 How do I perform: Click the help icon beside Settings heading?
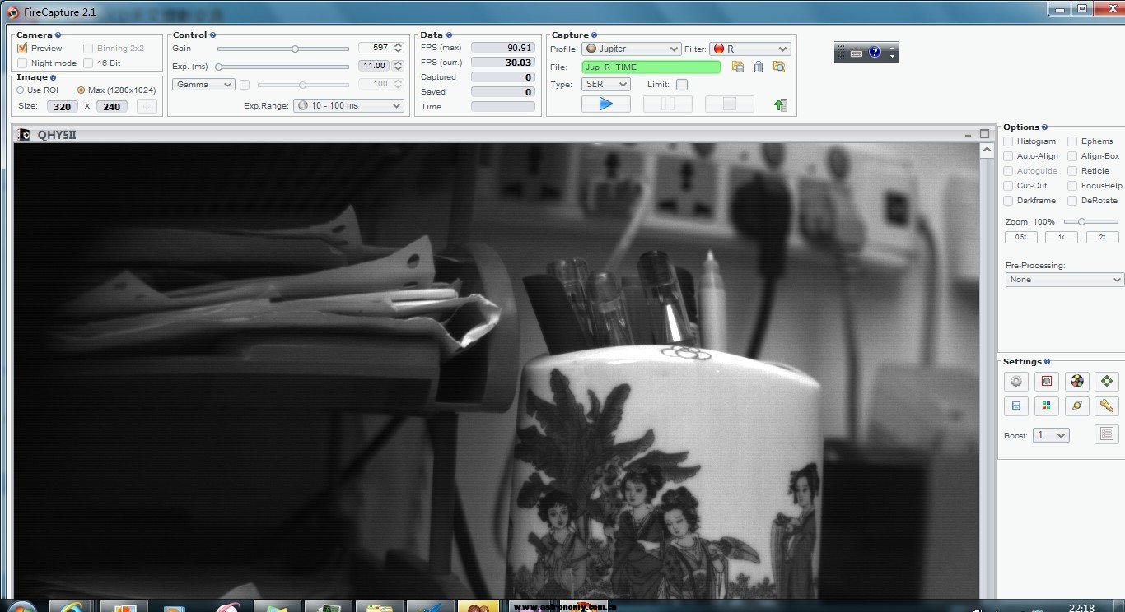(x=1048, y=362)
